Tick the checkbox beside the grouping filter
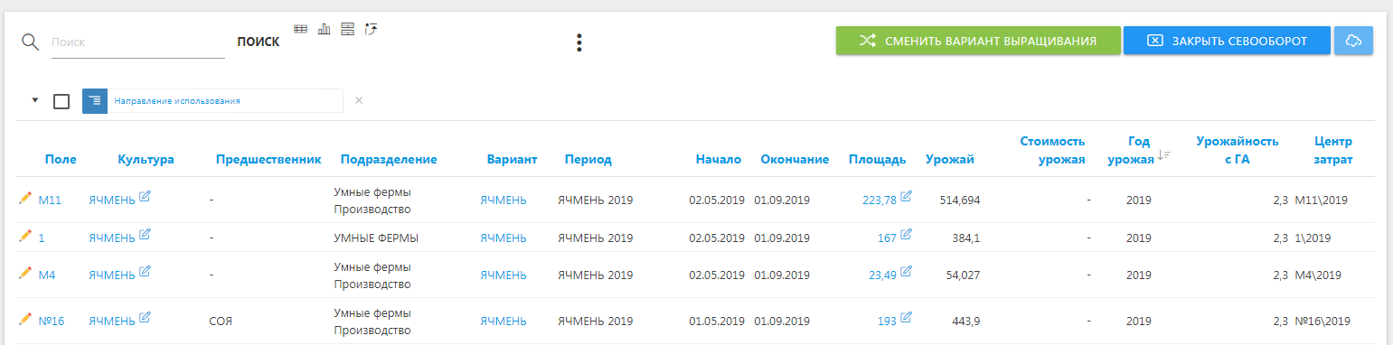1393x345 pixels. pyautogui.click(x=61, y=101)
